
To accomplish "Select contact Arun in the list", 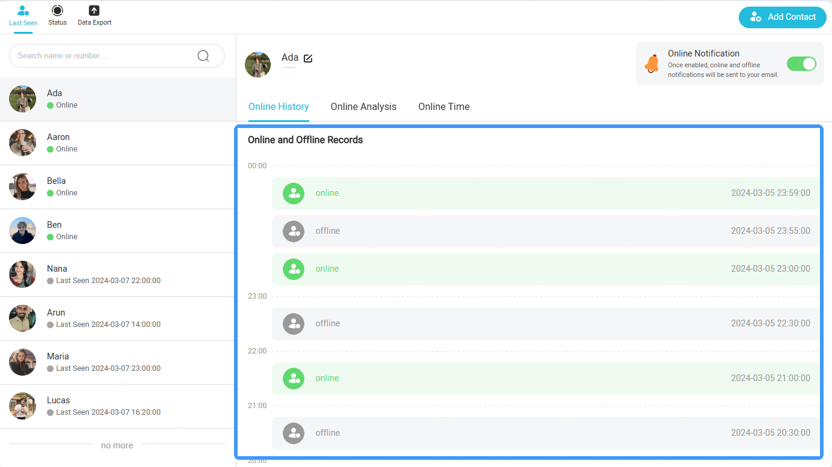I will click(x=118, y=319).
